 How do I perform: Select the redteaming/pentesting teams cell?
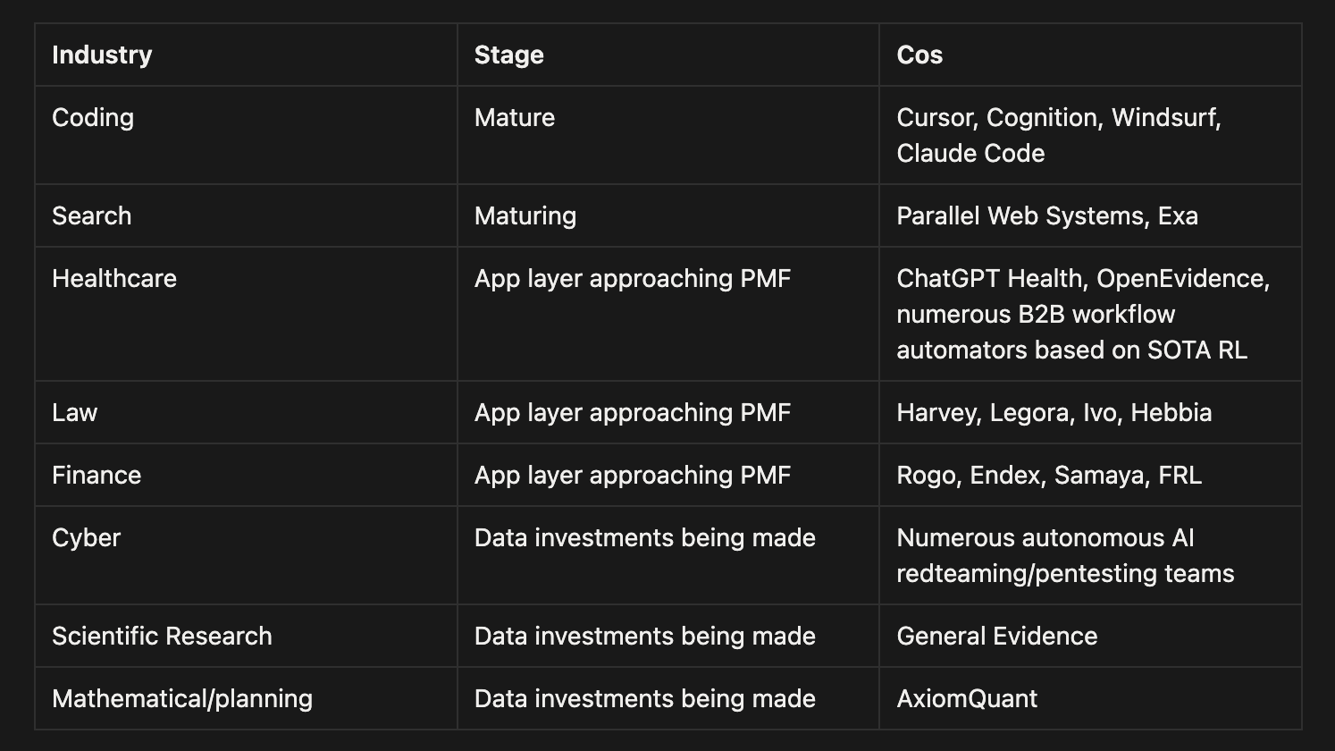click(1090, 555)
